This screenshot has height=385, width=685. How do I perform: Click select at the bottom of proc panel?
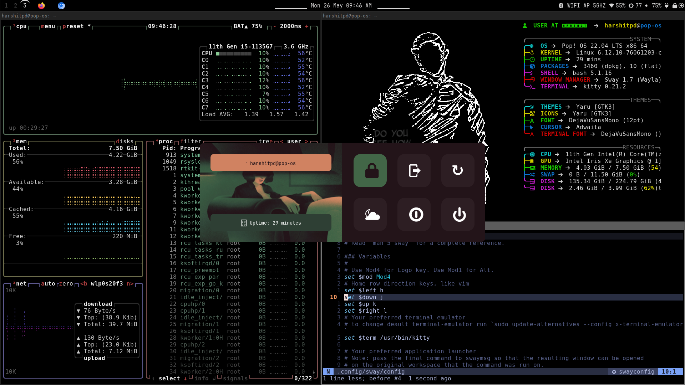coord(169,379)
